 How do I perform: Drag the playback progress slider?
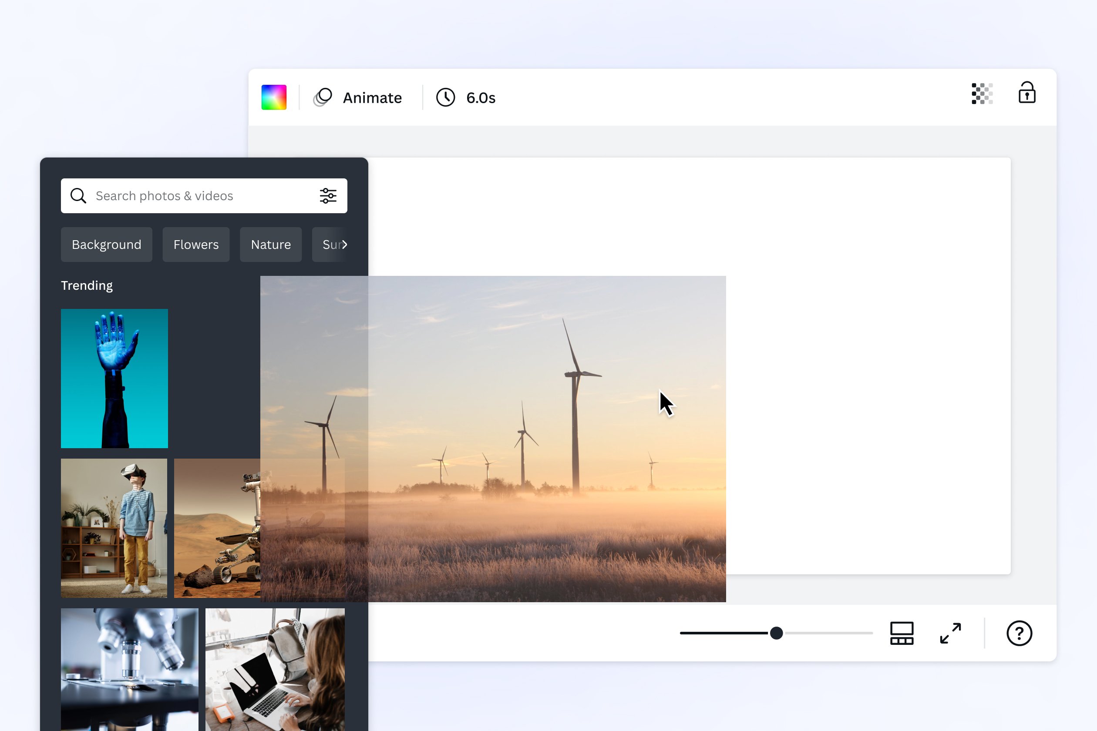(776, 633)
